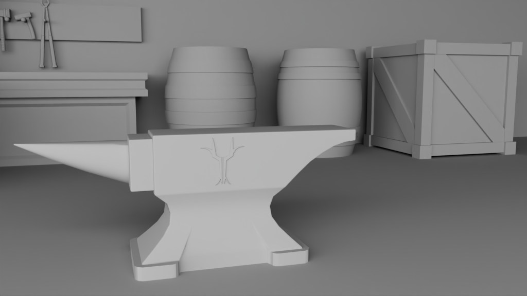The image size is (527, 296).
Task: Select the empty floor area right of anvil
Action: pyautogui.click(x=412, y=226)
